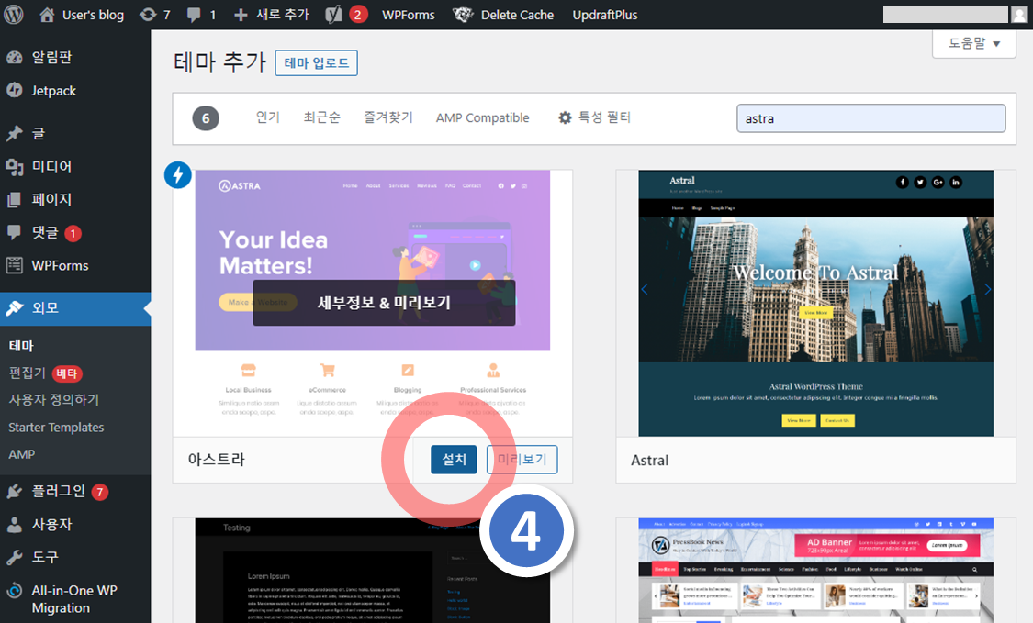Screen dimensions: 1033x623
Task: Click the person icon beside 사용자
Action: click(x=15, y=524)
